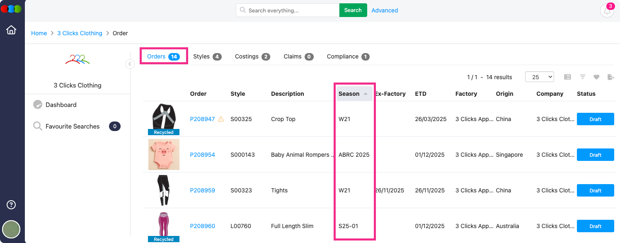Collapse the left side panel

130,64
